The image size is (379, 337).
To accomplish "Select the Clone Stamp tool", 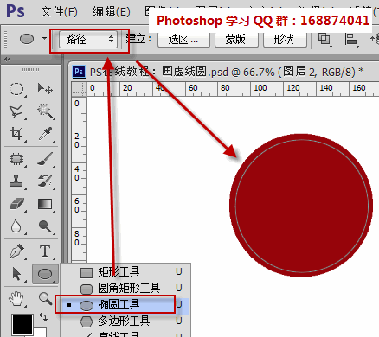I will (x=16, y=181).
